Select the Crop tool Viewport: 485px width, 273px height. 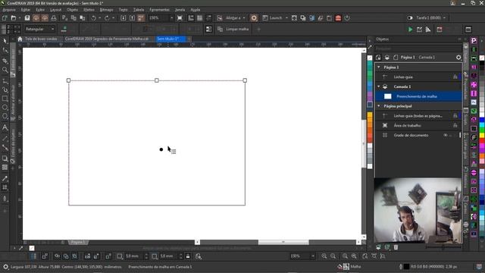pos(5,61)
